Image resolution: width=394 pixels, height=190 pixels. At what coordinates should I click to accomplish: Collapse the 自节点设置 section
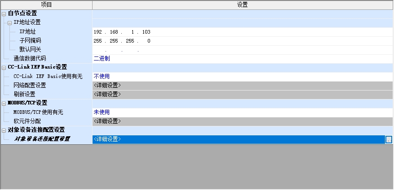tap(4, 14)
